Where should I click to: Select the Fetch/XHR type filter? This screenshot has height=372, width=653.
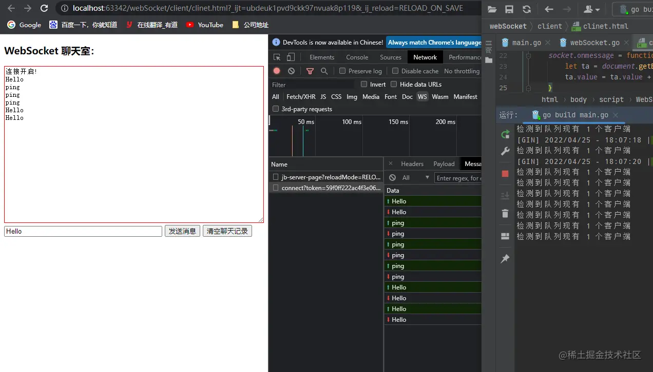301,97
